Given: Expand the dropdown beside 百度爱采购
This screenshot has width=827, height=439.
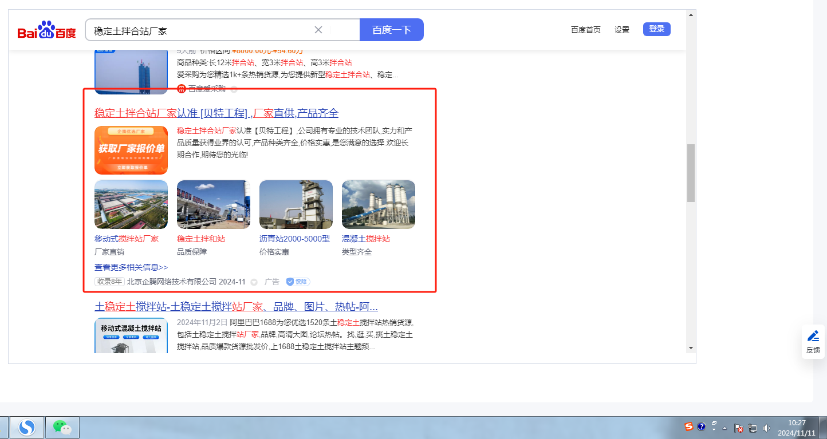Looking at the screenshot, I should click(234, 89).
